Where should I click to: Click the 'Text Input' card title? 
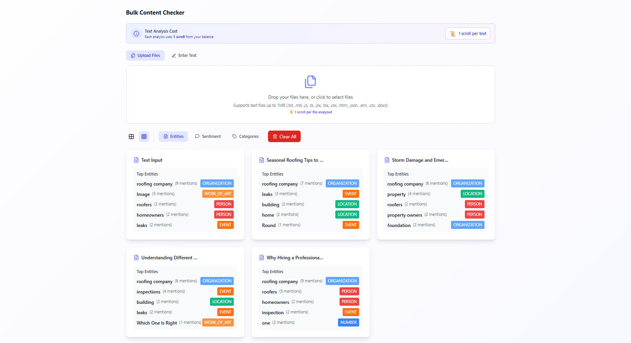tap(152, 160)
